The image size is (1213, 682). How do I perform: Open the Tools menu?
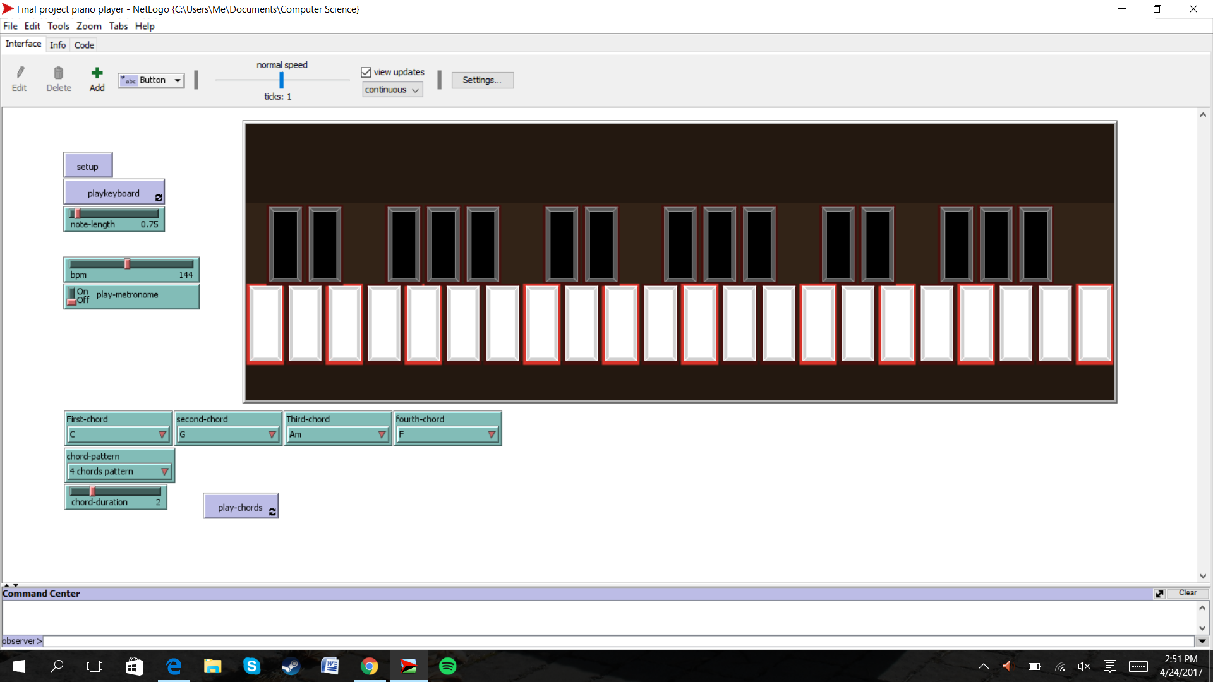(58, 26)
